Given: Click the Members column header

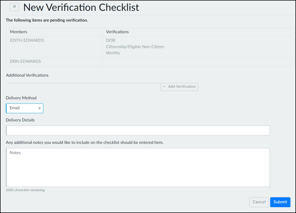Looking at the screenshot, I should [18, 32].
